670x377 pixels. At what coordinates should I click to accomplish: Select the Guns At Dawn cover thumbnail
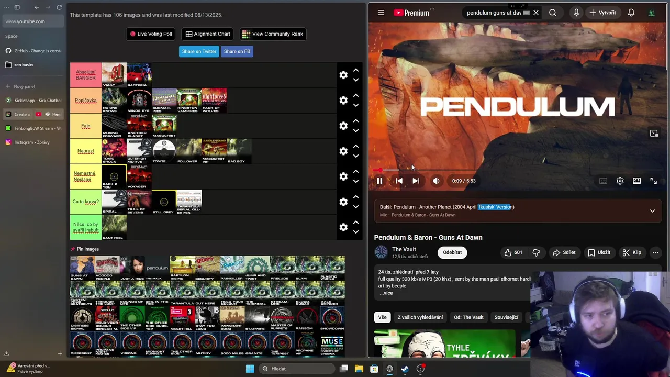click(x=83, y=268)
